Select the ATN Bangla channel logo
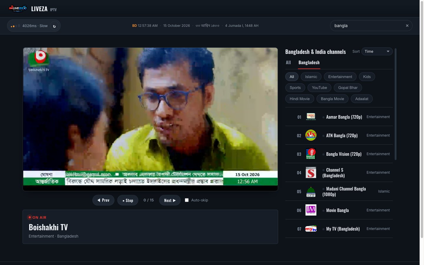This screenshot has height=265, width=424. [x=311, y=135]
